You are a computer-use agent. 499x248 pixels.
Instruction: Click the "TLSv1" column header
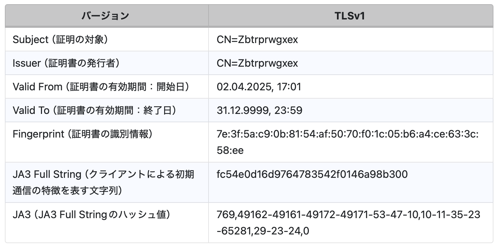[x=350, y=16]
